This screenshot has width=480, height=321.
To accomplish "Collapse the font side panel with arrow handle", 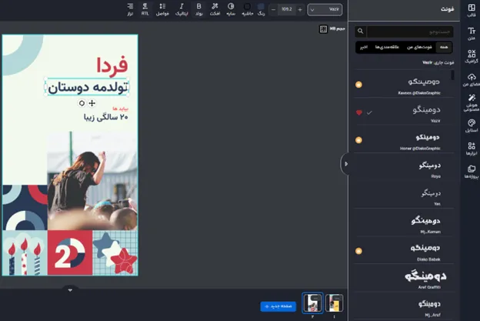I will (345, 164).
